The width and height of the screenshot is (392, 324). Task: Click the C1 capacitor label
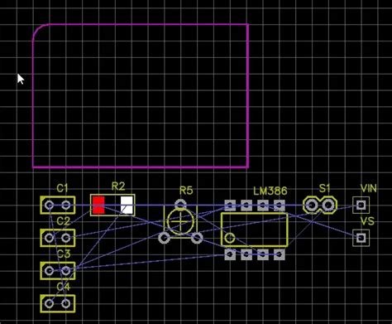62,188
